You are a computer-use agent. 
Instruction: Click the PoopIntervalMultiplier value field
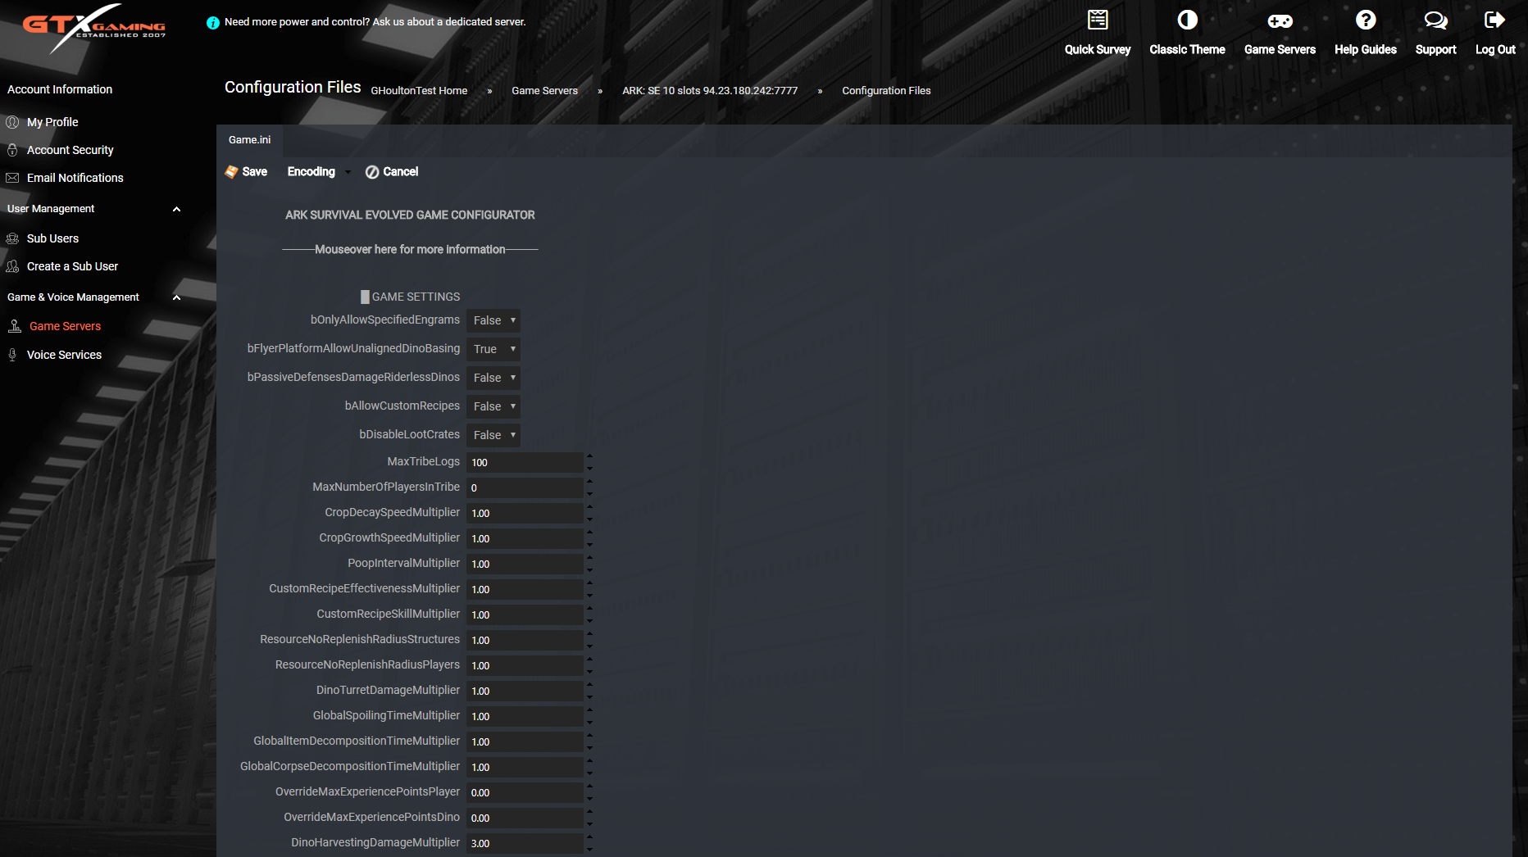[525, 565]
